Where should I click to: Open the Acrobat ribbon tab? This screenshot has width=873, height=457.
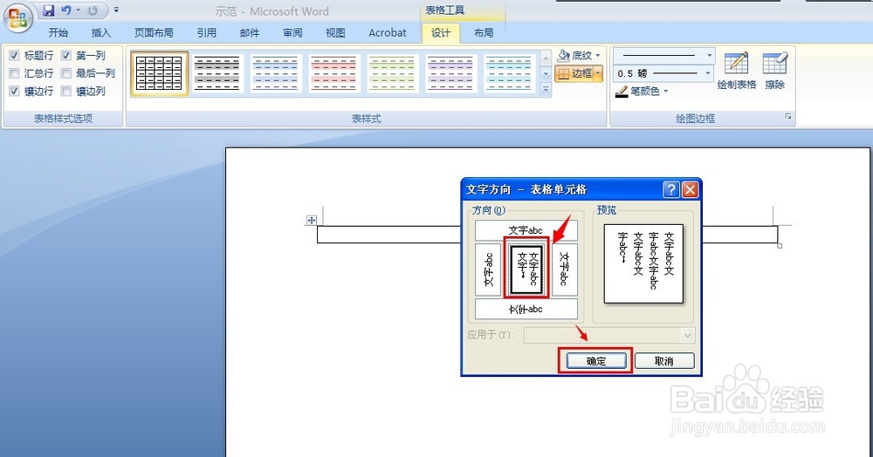[x=388, y=33]
